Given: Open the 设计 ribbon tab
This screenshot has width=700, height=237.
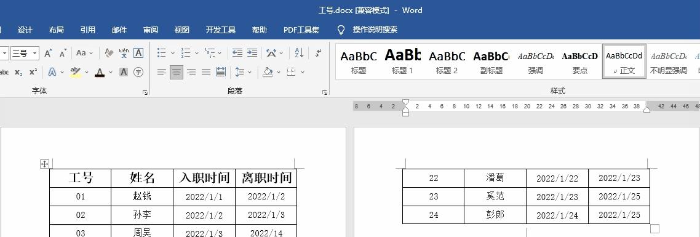Looking at the screenshot, I should click(x=25, y=30).
